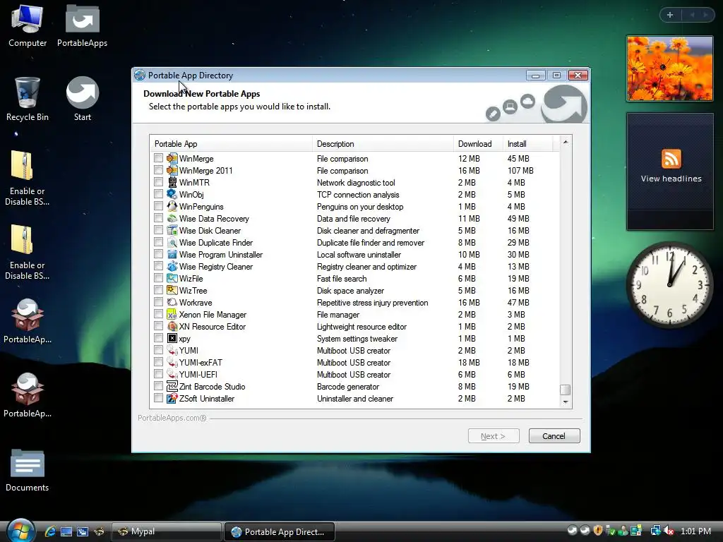Check the YUMI-UEFI checkbox

[159, 374]
